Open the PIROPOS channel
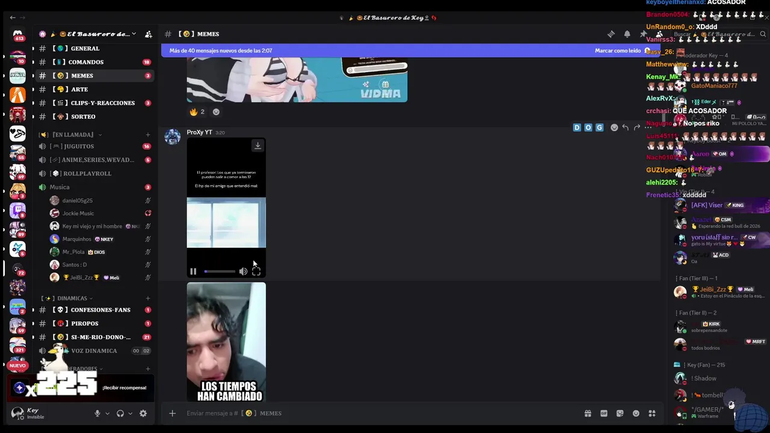Screen dimensions: 770x433 pos(94,324)
